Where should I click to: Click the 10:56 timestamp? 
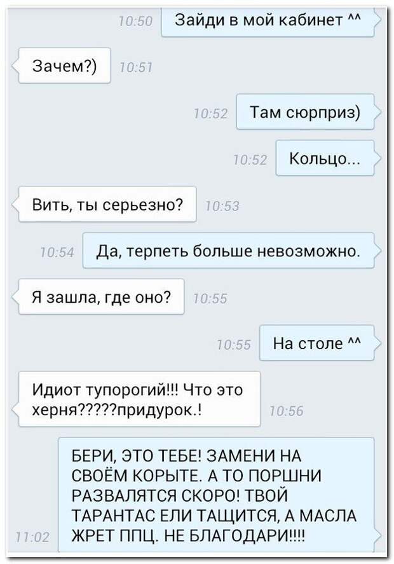(287, 411)
